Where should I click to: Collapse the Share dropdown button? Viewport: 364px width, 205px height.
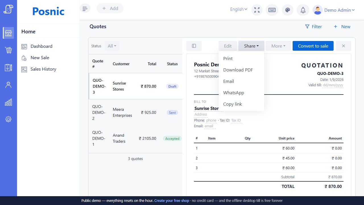251,46
